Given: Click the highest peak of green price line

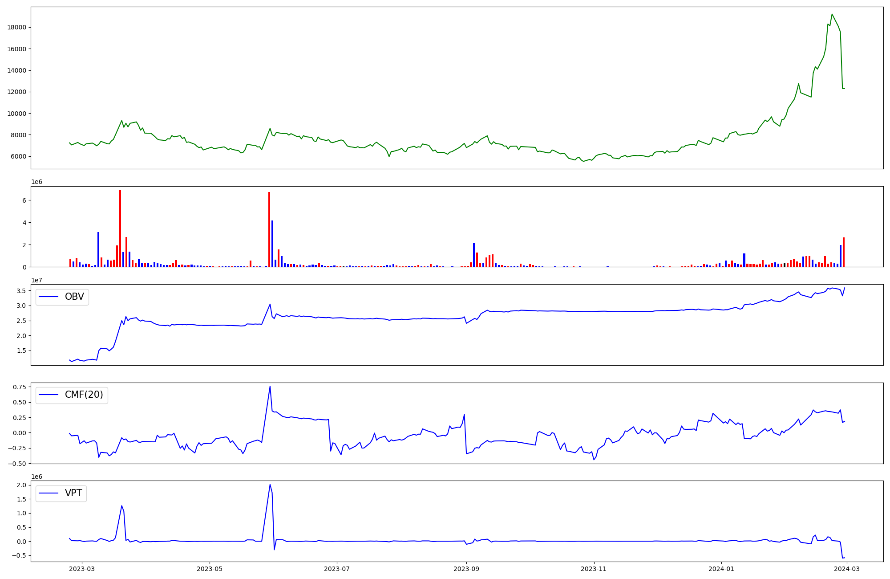Looking at the screenshot, I should tap(832, 14).
